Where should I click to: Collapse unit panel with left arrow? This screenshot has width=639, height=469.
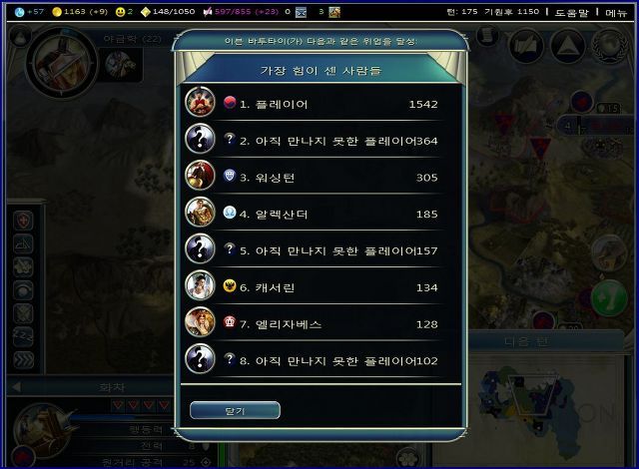pos(17,387)
